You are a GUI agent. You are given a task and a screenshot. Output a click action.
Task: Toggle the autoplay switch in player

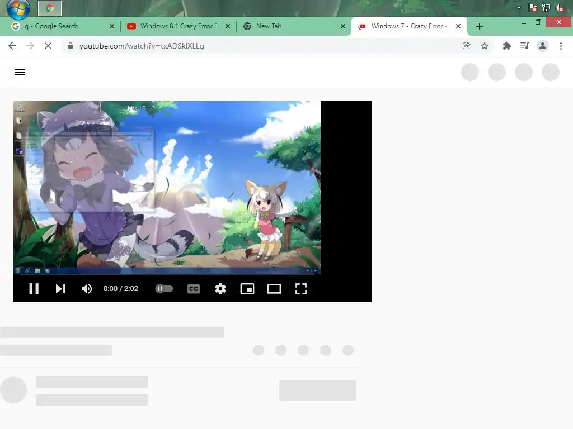164,289
